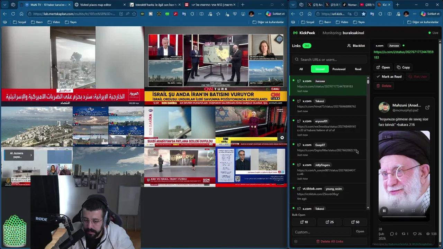Click the Mahzuni profile avatar

(x=384, y=108)
